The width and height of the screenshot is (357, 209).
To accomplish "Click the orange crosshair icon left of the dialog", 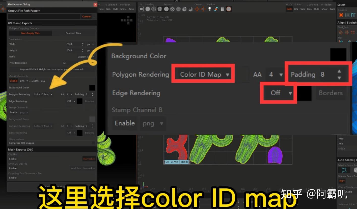I will point(3,9).
